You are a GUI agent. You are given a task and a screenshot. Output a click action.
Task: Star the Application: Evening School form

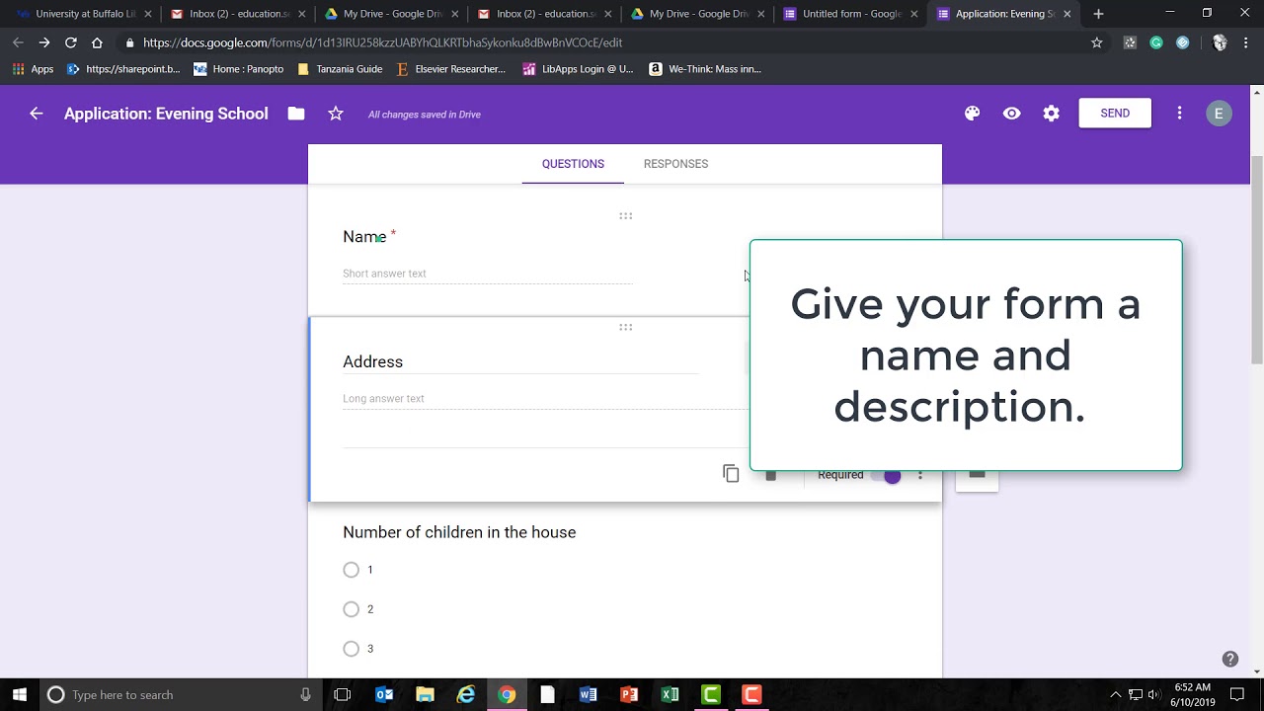coord(336,114)
